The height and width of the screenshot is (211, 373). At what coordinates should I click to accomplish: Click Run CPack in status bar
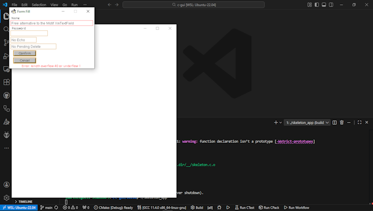click(269, 208)
